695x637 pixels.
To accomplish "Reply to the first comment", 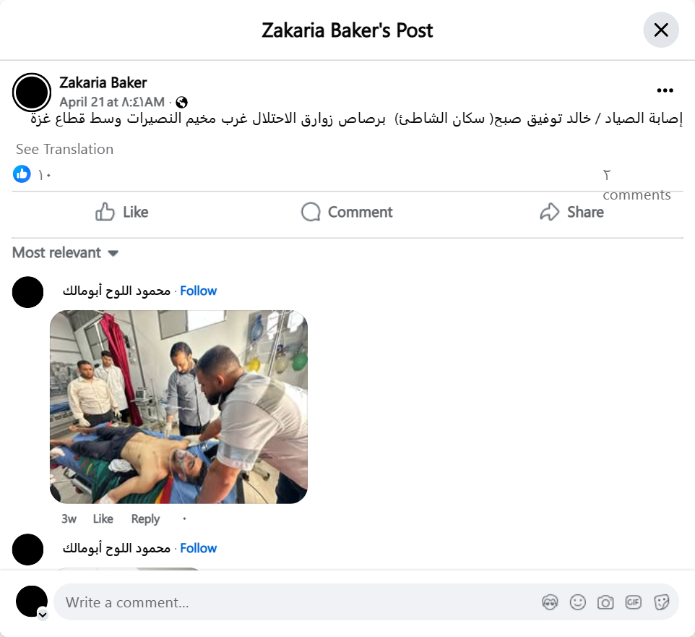I will [x=145, y=518].
